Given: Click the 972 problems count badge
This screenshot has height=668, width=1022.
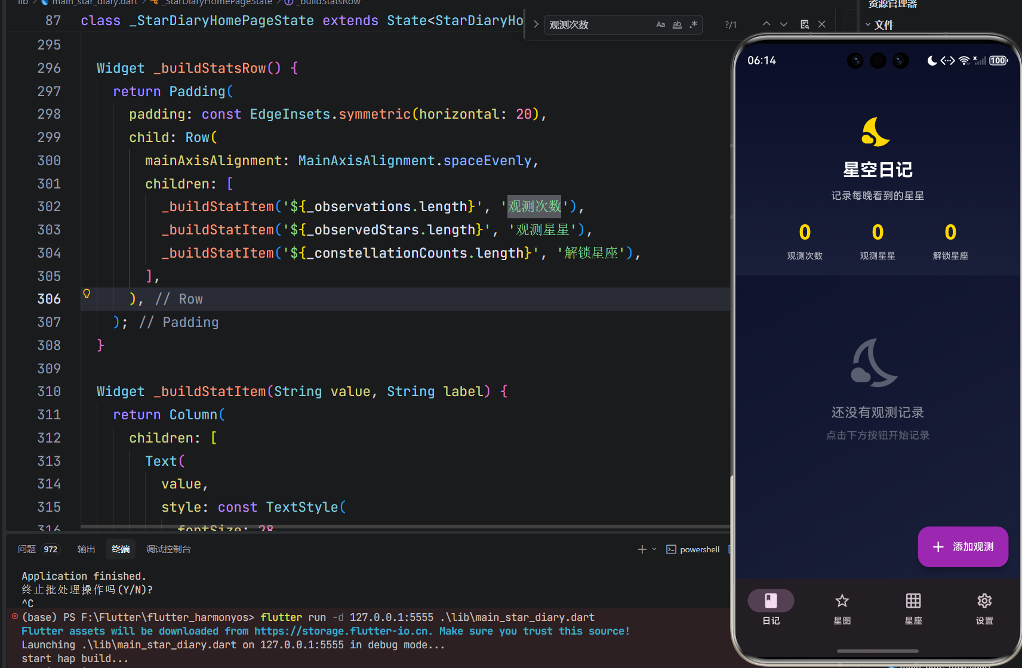Looking at the screenshot, I should click(51, 549).
